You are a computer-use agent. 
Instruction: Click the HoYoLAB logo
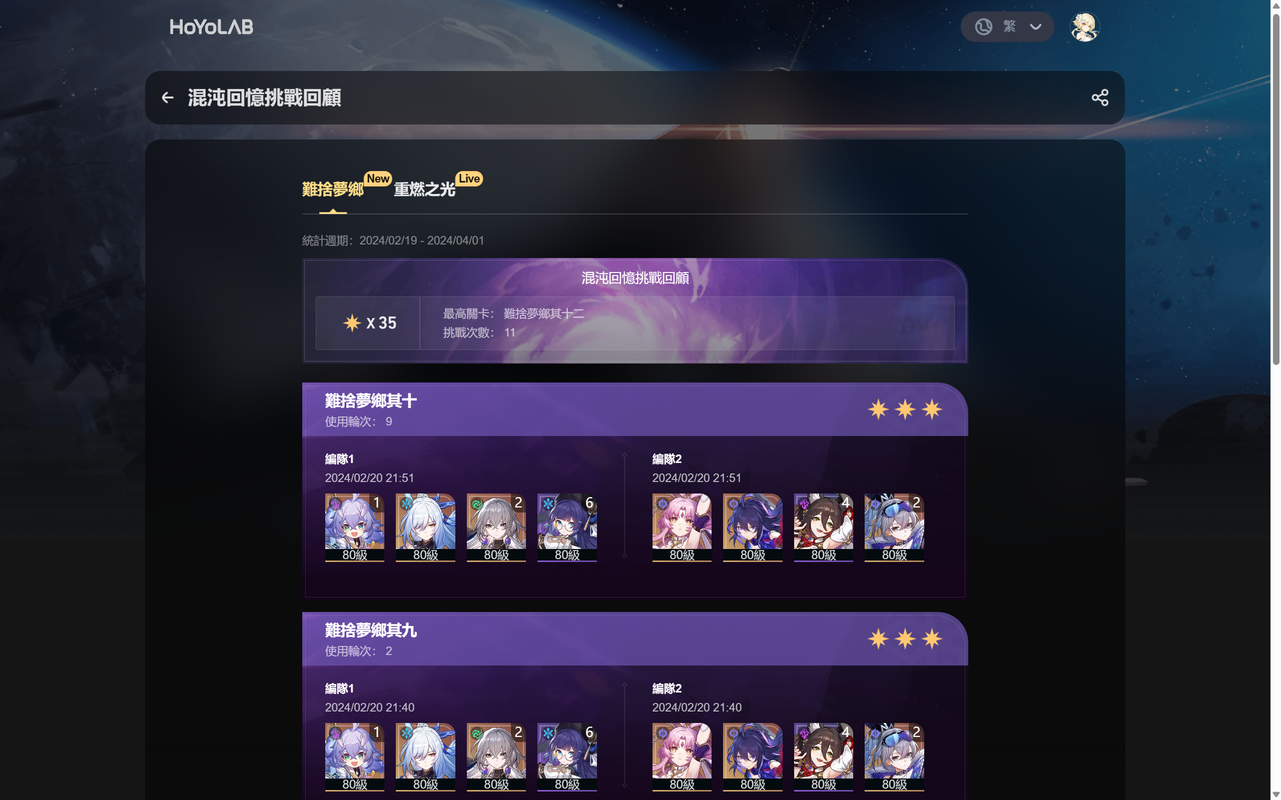211,27
